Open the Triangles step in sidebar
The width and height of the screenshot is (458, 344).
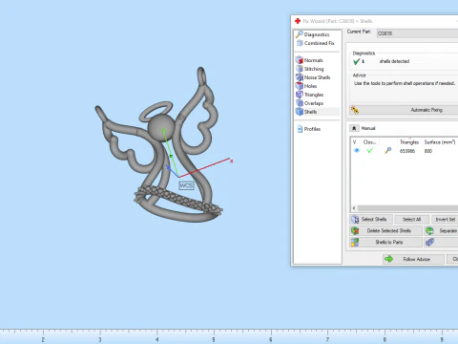(x=310, y=95)
